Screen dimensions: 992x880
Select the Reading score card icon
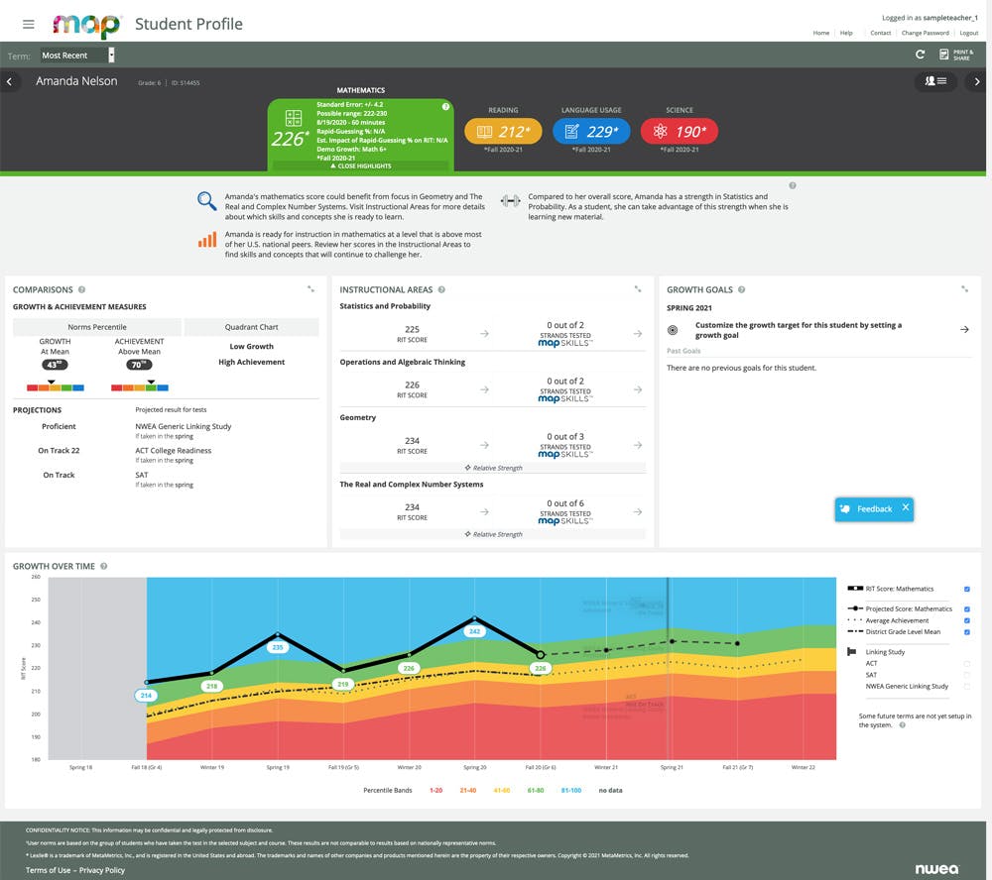click(485, 130)
